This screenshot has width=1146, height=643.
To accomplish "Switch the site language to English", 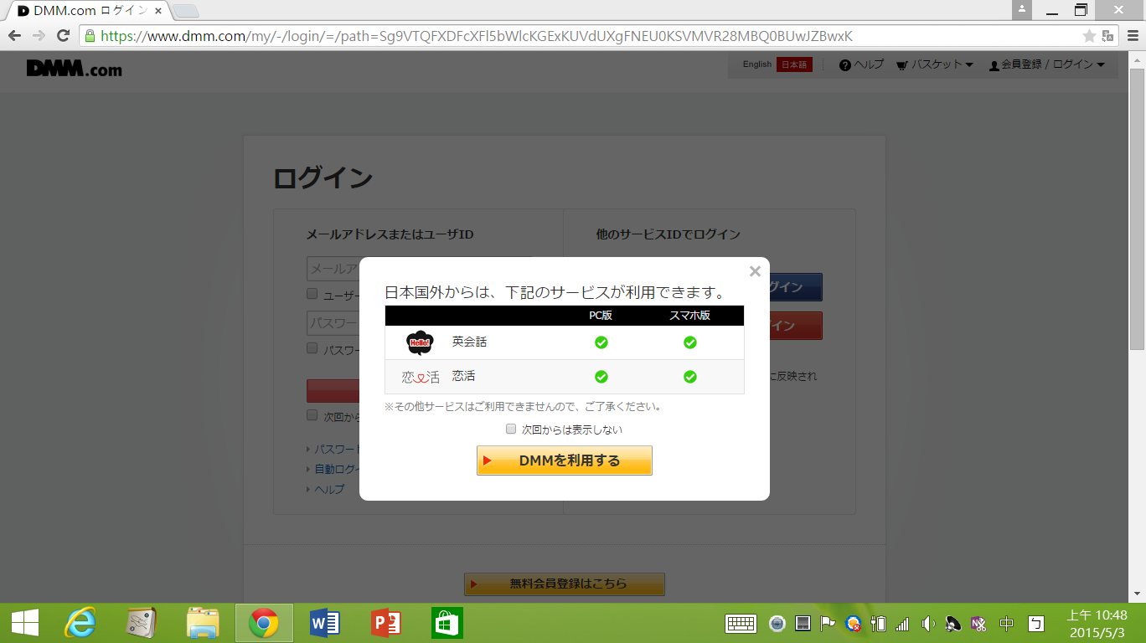I will (x=757, y=64).
